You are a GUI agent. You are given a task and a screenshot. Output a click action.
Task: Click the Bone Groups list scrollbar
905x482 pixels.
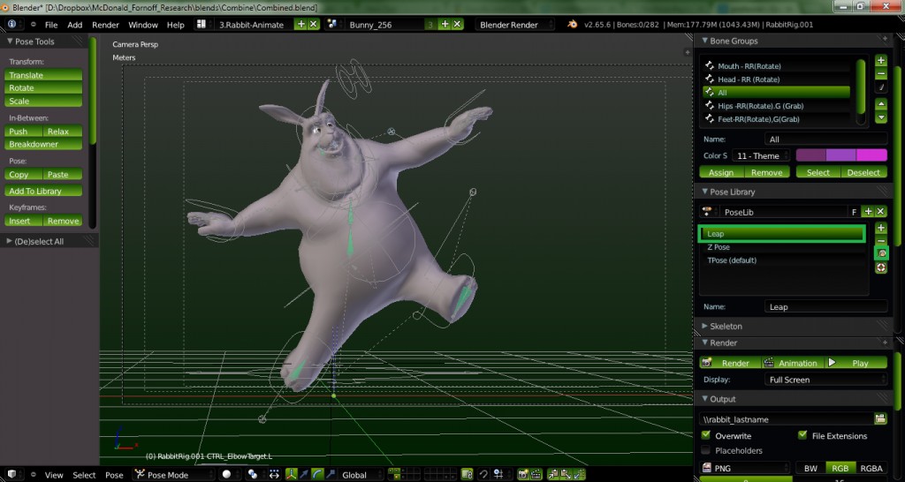(861, 87)
